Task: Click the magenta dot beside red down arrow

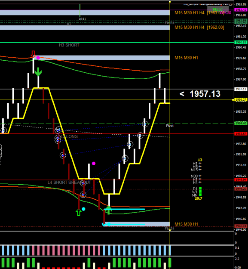Action: [38, 58]
